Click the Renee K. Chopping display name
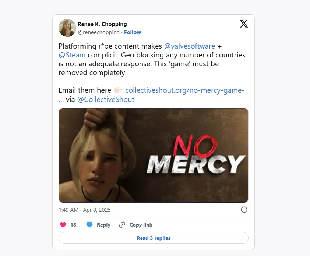Image resolution: width=310 pixels, height=256 pixels. coord(102,24)
